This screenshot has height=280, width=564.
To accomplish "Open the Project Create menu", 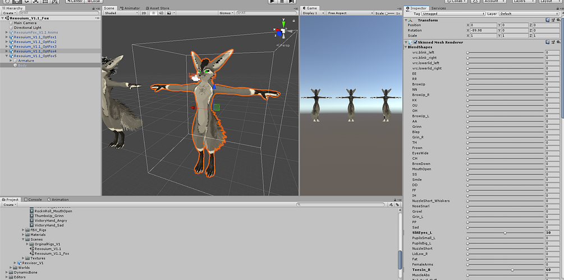I will 10,205.
